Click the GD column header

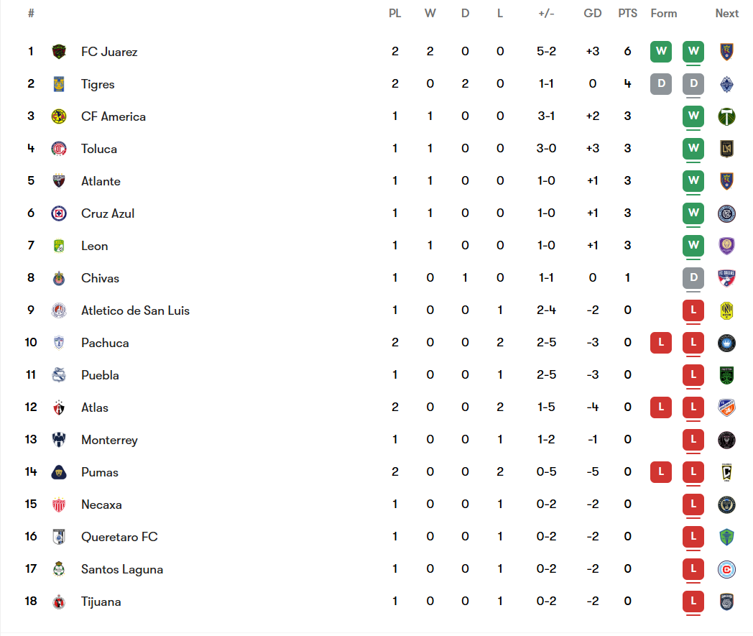(x=593, y=14)
